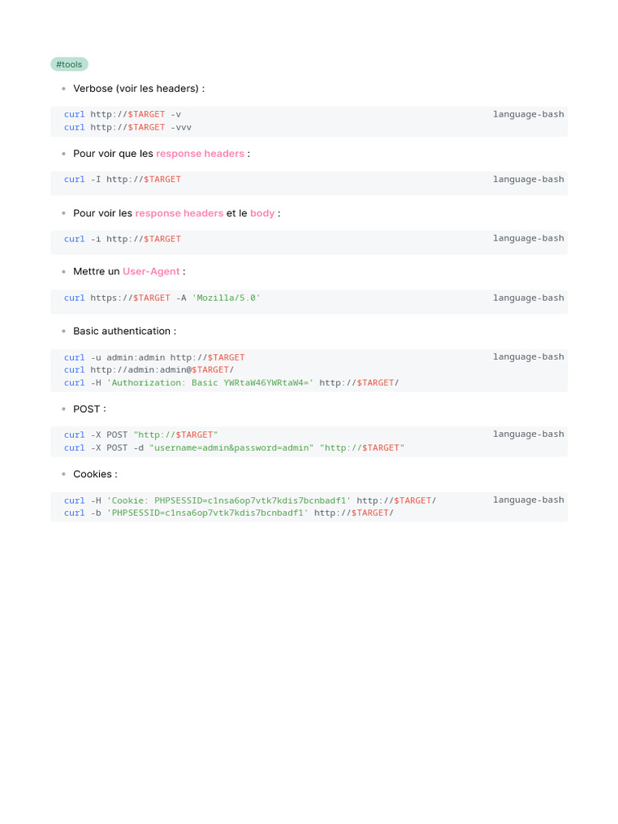The height and width of the screenshot is (824, 618).
Task: Click the Authorization: Basic header string
Action: pyautogui.click(x=210, y=383)
